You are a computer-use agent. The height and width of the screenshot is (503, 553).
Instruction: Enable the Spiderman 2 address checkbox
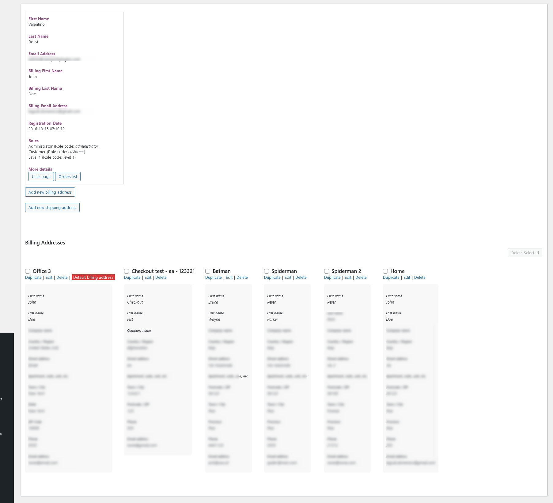[327, 271]
